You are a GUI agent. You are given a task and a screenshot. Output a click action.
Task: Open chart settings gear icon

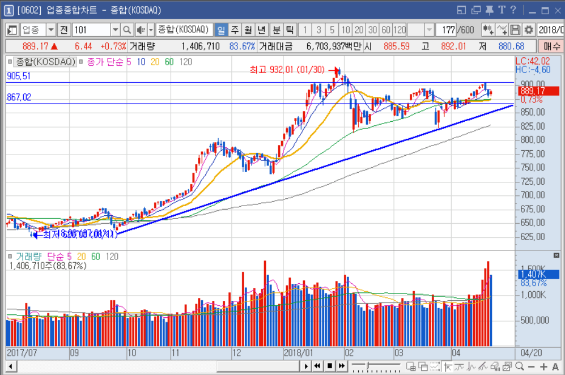click(529, 29)
